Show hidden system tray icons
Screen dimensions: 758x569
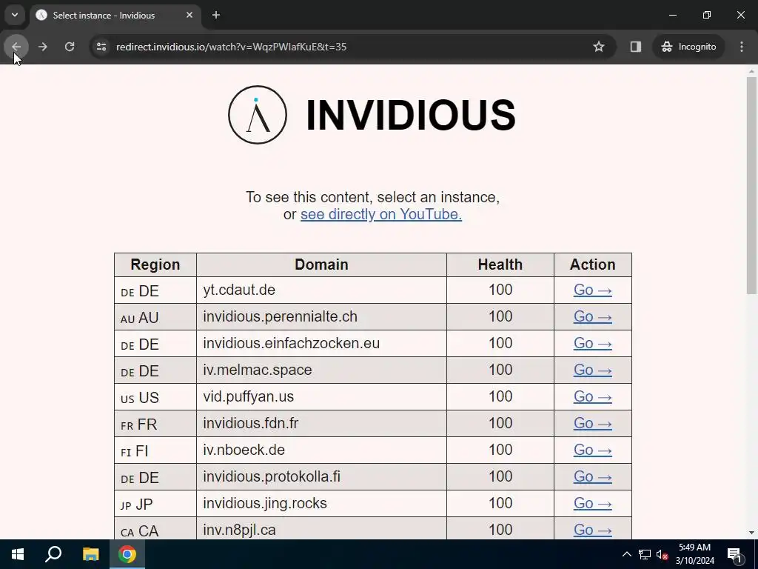pyautogui.click(x=626, y=554)
